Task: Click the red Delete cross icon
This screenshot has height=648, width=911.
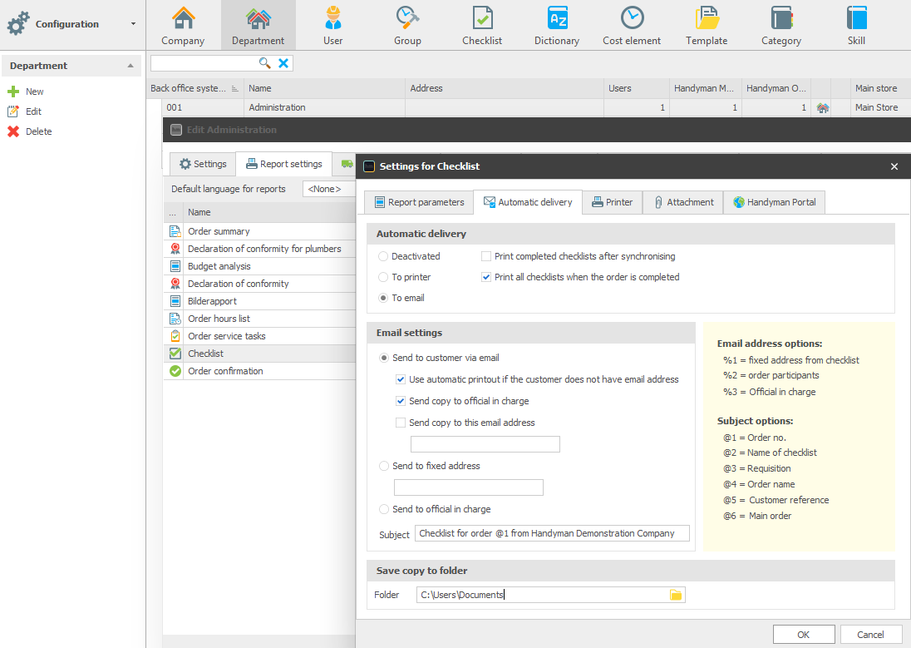Action: point(13,131)
